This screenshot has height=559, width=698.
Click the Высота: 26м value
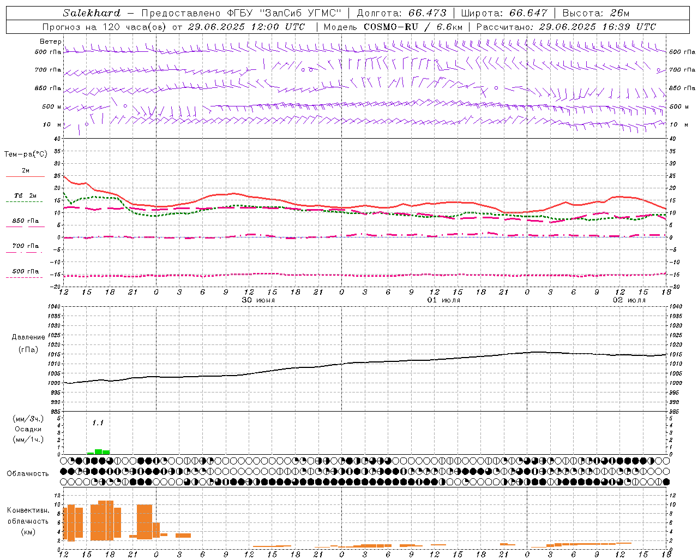(595, 13)
